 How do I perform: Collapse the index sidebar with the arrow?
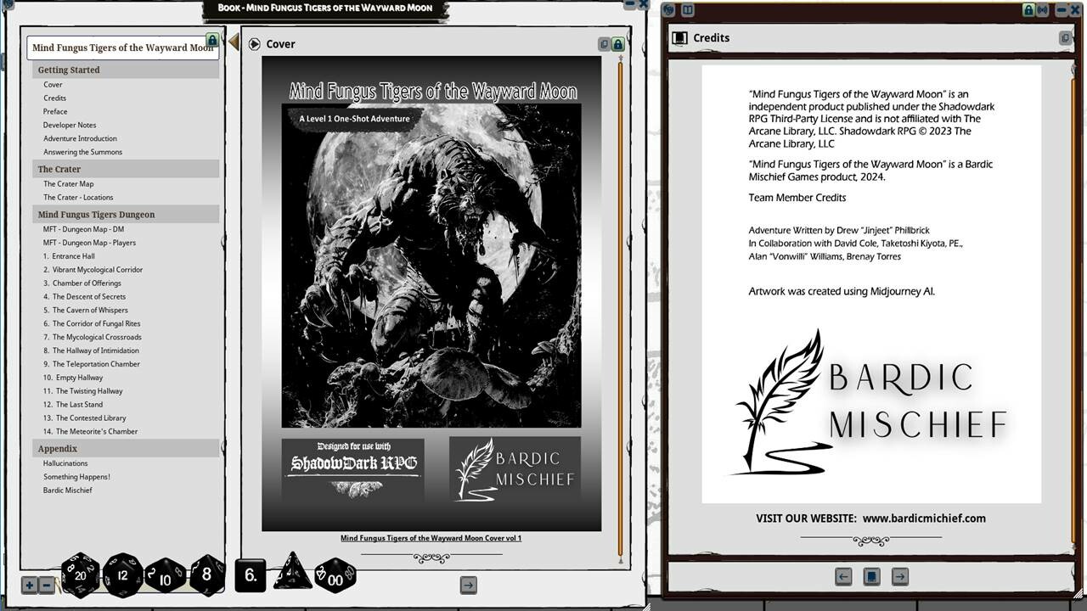click(x=233, y=42)
